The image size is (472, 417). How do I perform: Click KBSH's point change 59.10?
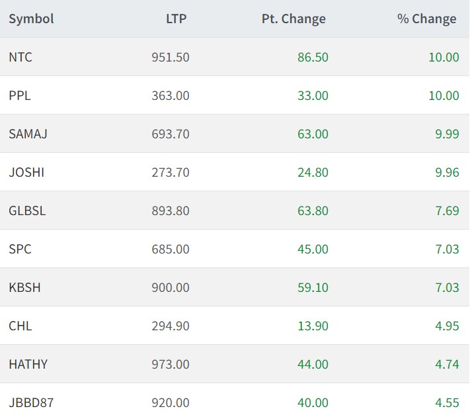[313, 288]
